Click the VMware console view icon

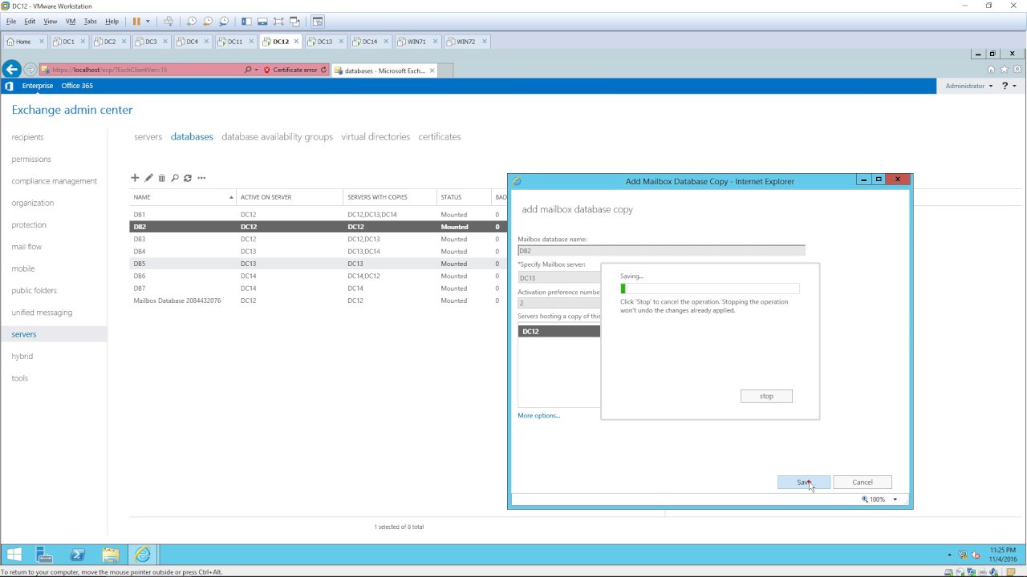318,21
